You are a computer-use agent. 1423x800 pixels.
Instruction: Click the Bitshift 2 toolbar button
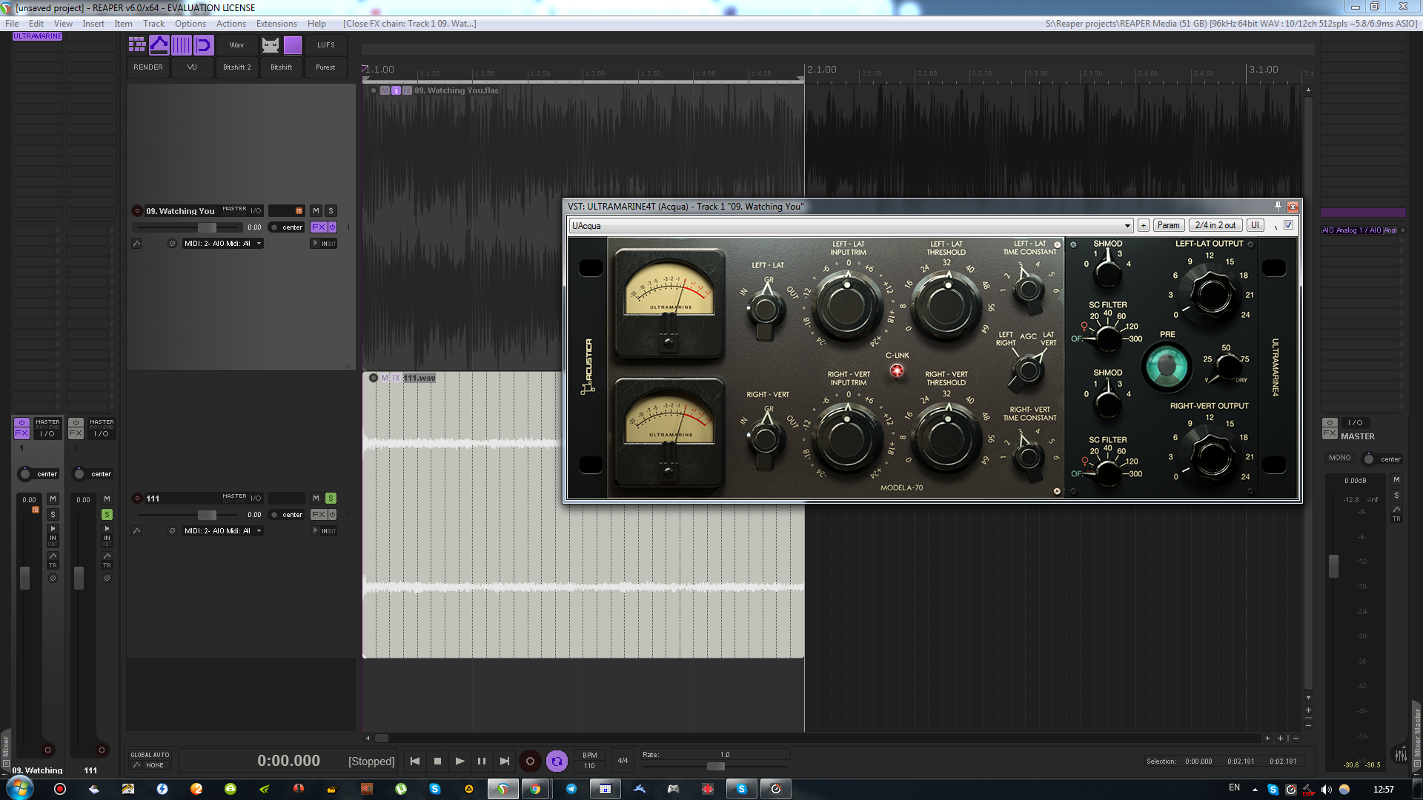coord(237,67)
